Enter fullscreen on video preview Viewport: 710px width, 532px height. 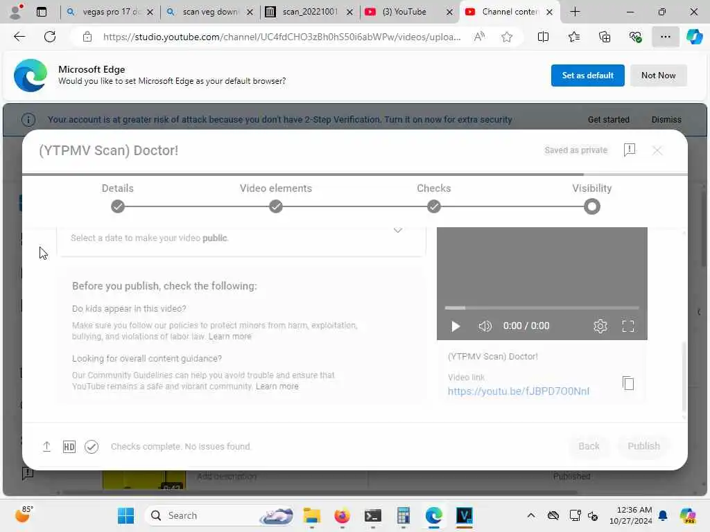627,326
